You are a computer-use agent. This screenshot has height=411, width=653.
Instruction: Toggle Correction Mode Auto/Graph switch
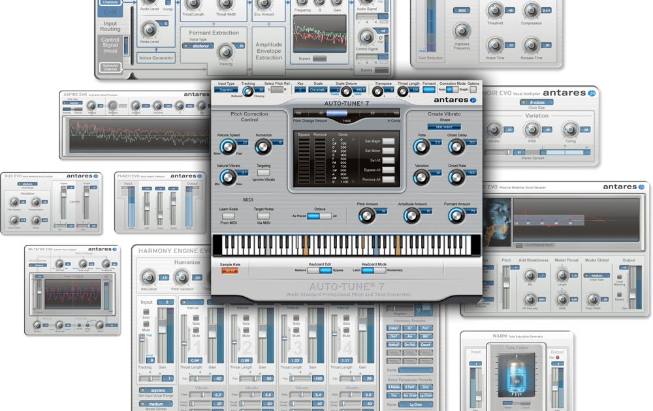[453, 89]
